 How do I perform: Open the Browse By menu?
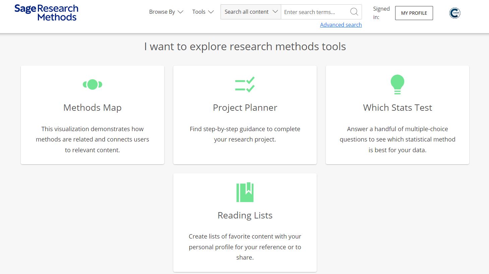coord(162,11)
